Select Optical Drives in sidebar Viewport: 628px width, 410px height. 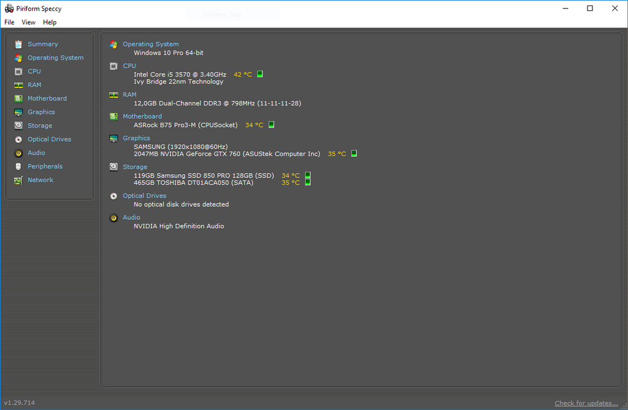49,139
